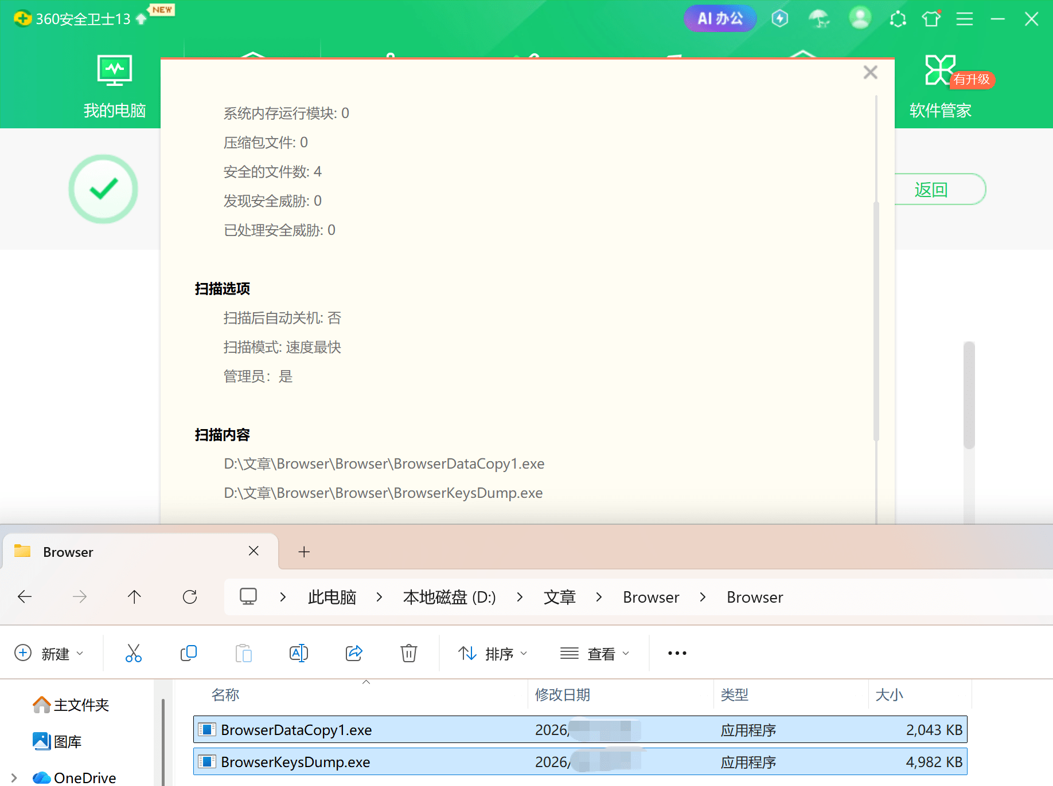Click the PC monitor icon in address bar
The image size is (1053, 786).
248,597
